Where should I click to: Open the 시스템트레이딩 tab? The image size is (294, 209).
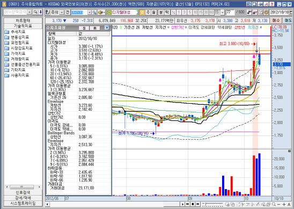(23, 203)
